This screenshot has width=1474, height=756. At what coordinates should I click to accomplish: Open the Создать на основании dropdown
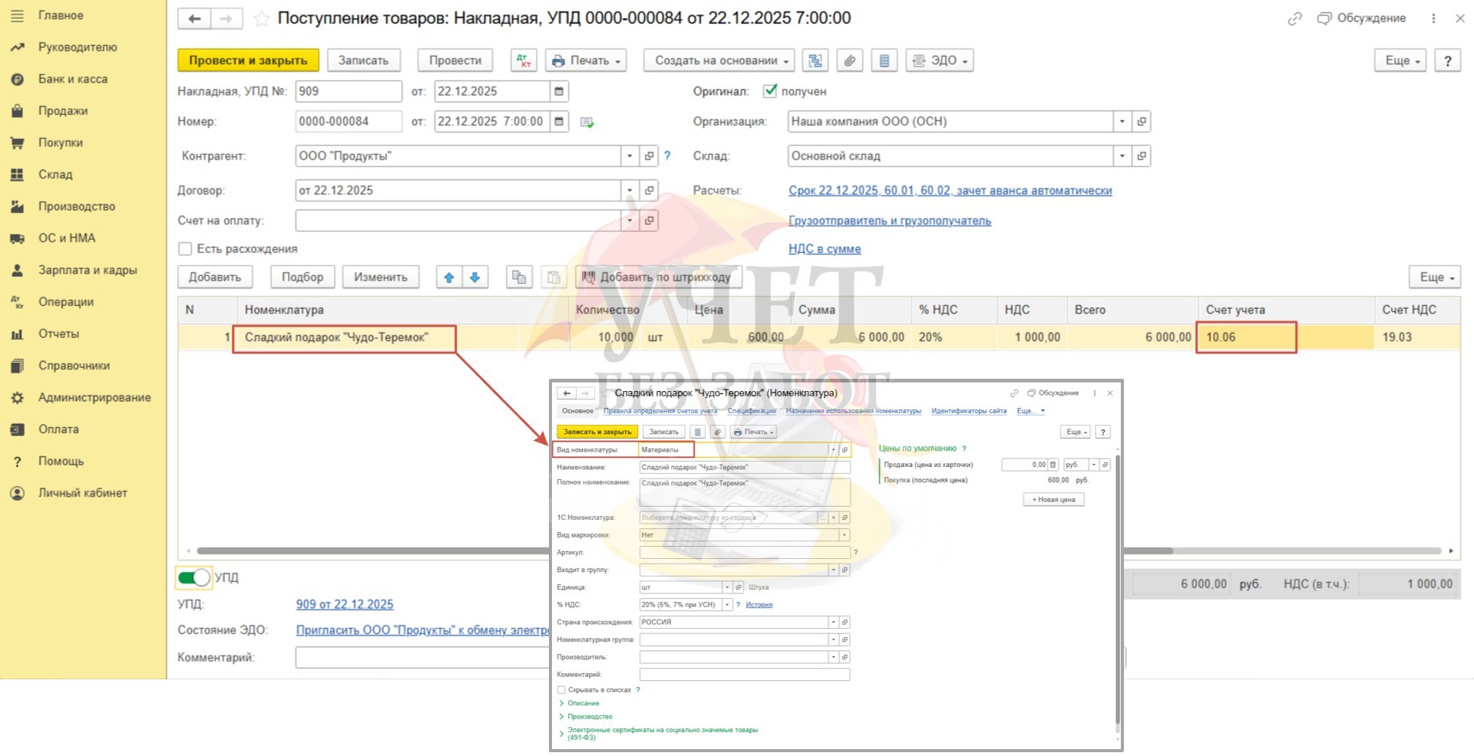coord(721,61)
